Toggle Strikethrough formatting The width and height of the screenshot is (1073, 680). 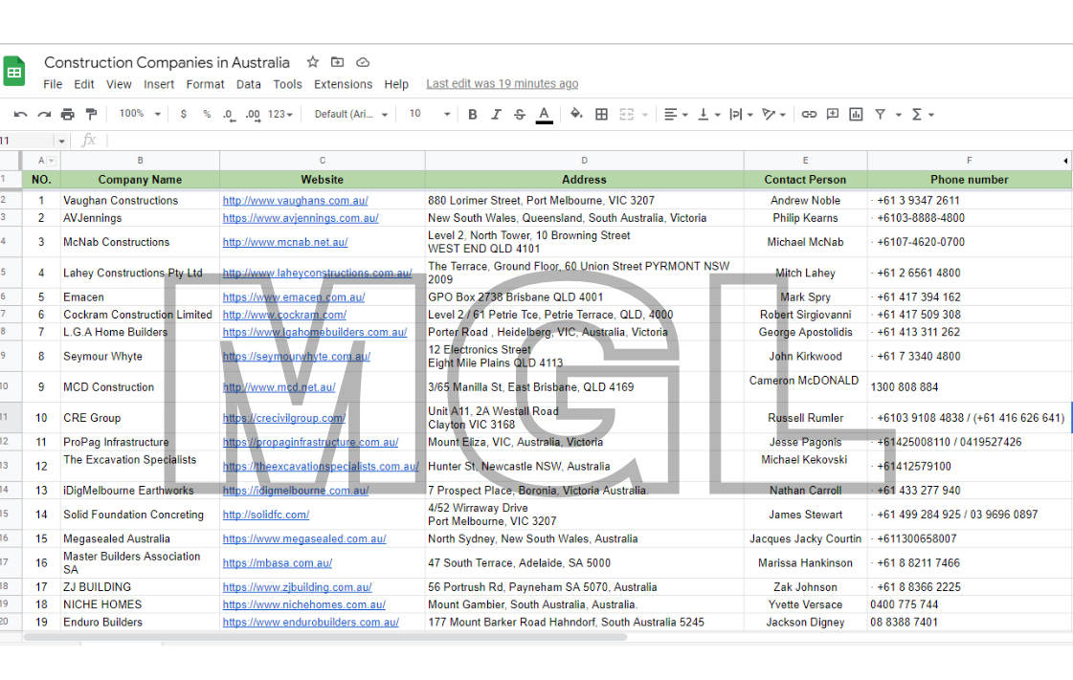pos(520,114)
